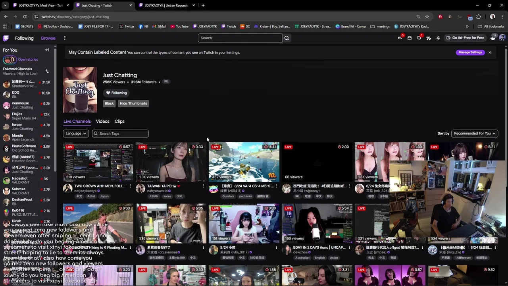The height and width of the screenshot is (286, 508).
Task: Block the Just Chatting category
Action: point(109,103)
